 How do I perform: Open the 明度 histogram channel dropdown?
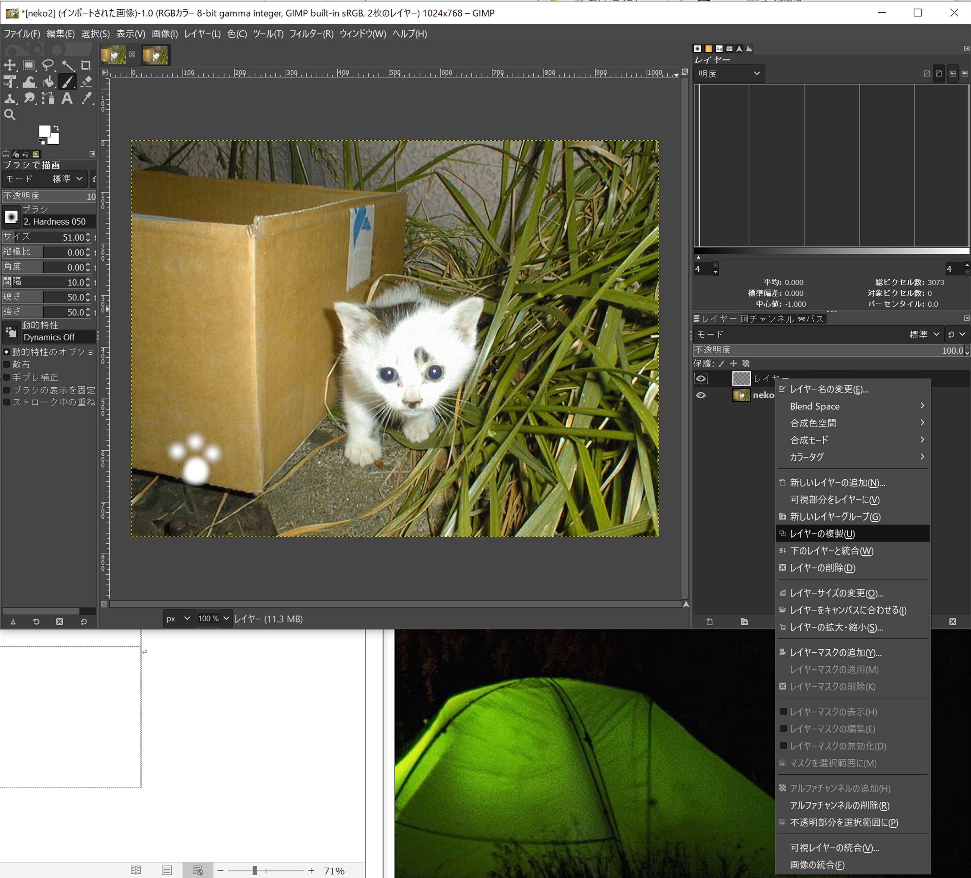pos(729,73)
